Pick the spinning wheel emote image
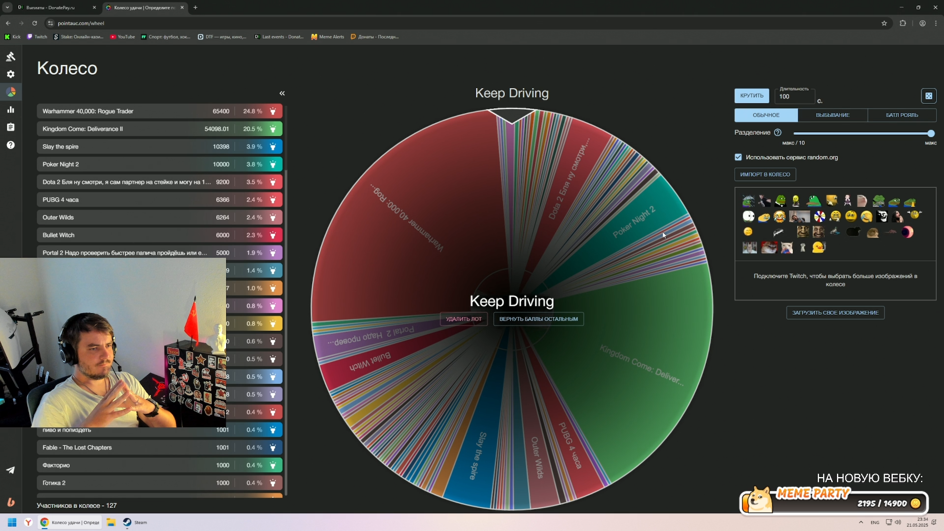The image size is (944, 531). 820,216
